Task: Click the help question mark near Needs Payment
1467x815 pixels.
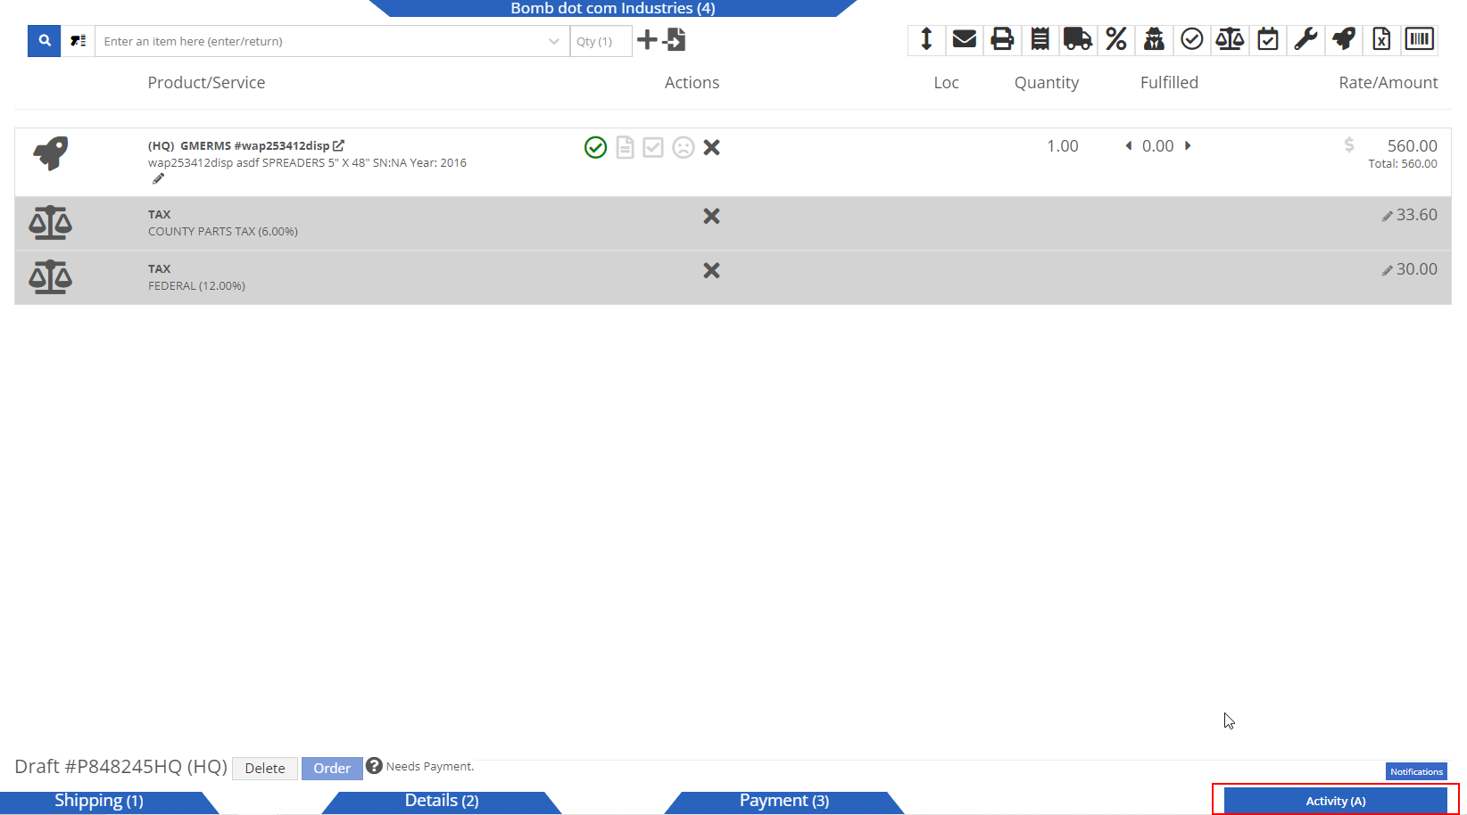Action: (375, 765)
